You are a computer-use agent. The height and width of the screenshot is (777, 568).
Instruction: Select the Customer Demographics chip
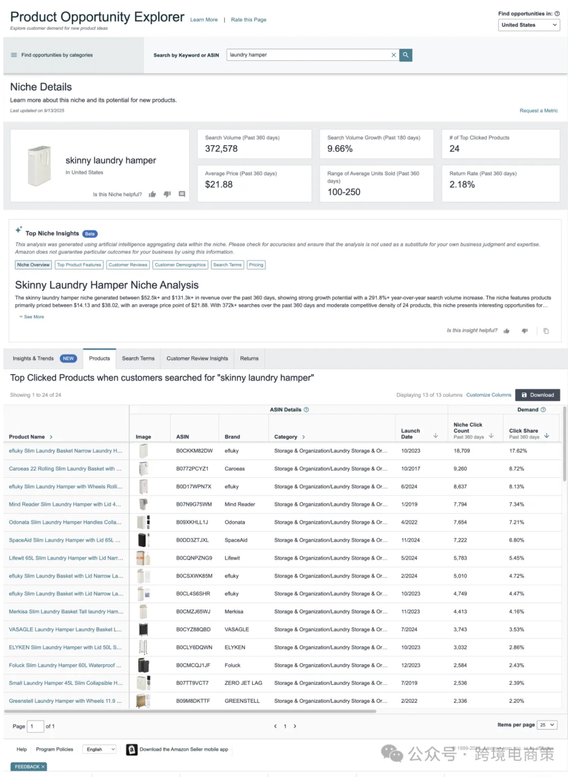180,265
